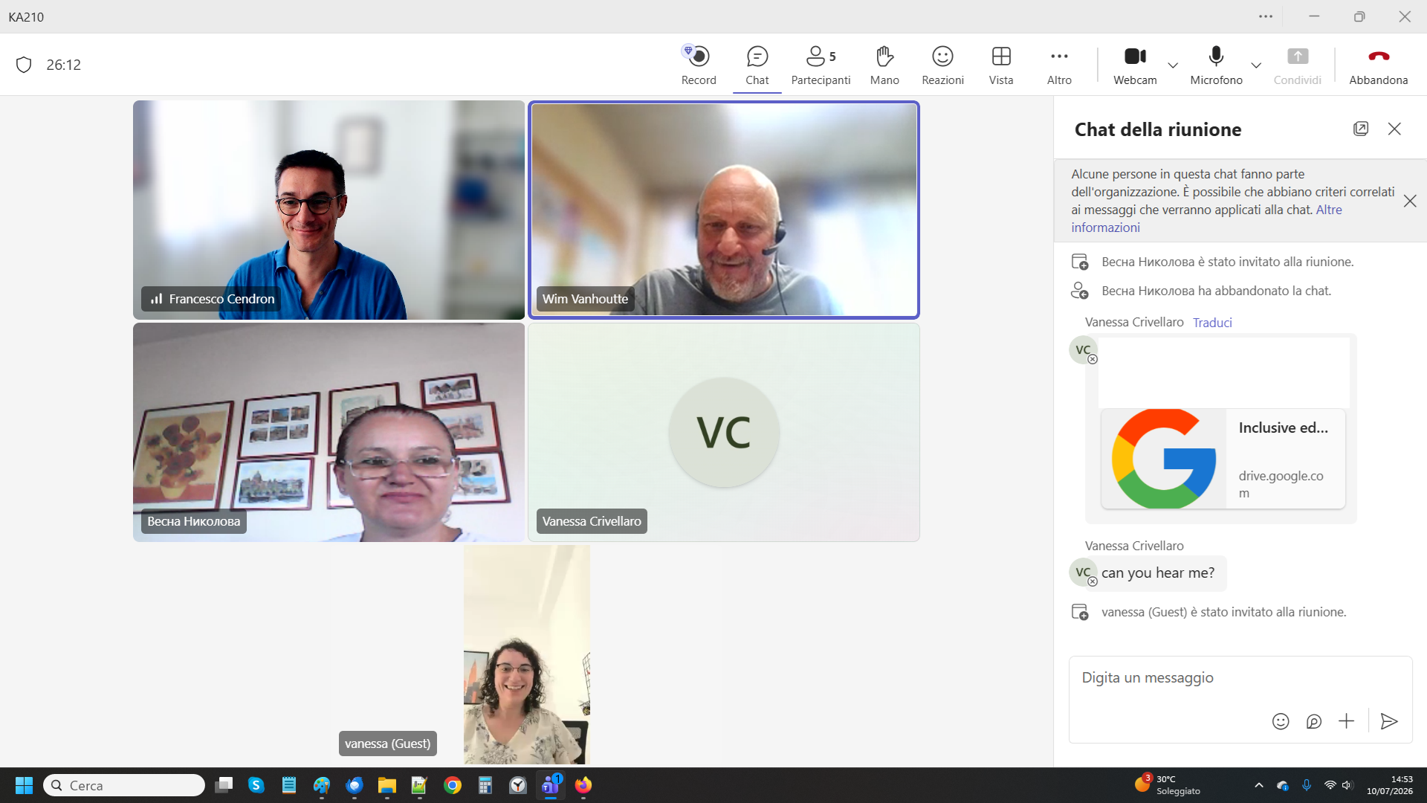This screenshot has width=1427, height=803.
Task: Dismiss the organization policy notice banner
Action: [x=1409, y=201]
